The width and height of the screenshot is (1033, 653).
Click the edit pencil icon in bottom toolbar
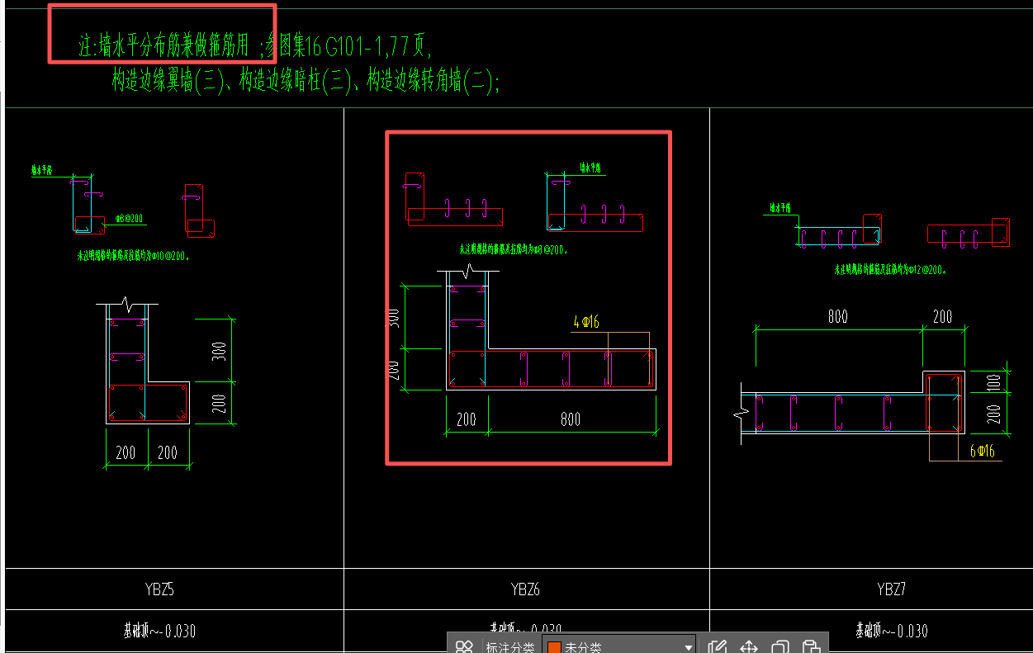pyautogui.click(x=718, y=647)
